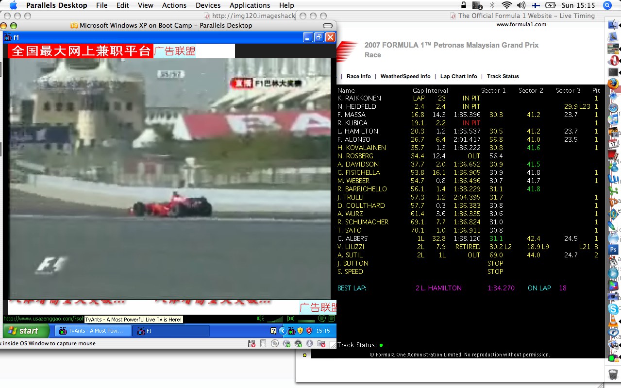Open the Wi-Fi status menu

(506, 5)
